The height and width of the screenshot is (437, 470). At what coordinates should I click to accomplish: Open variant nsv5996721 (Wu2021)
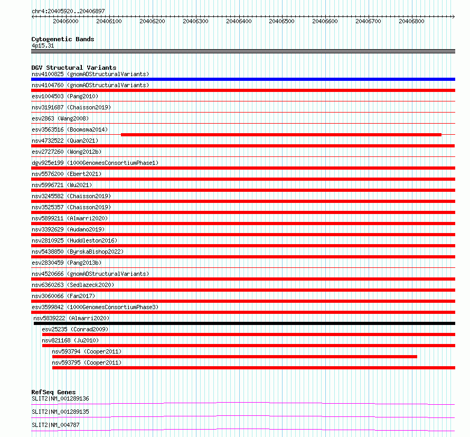point(62,185)
